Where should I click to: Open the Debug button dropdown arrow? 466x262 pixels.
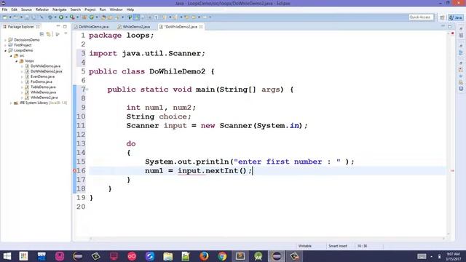coord(55,17)
